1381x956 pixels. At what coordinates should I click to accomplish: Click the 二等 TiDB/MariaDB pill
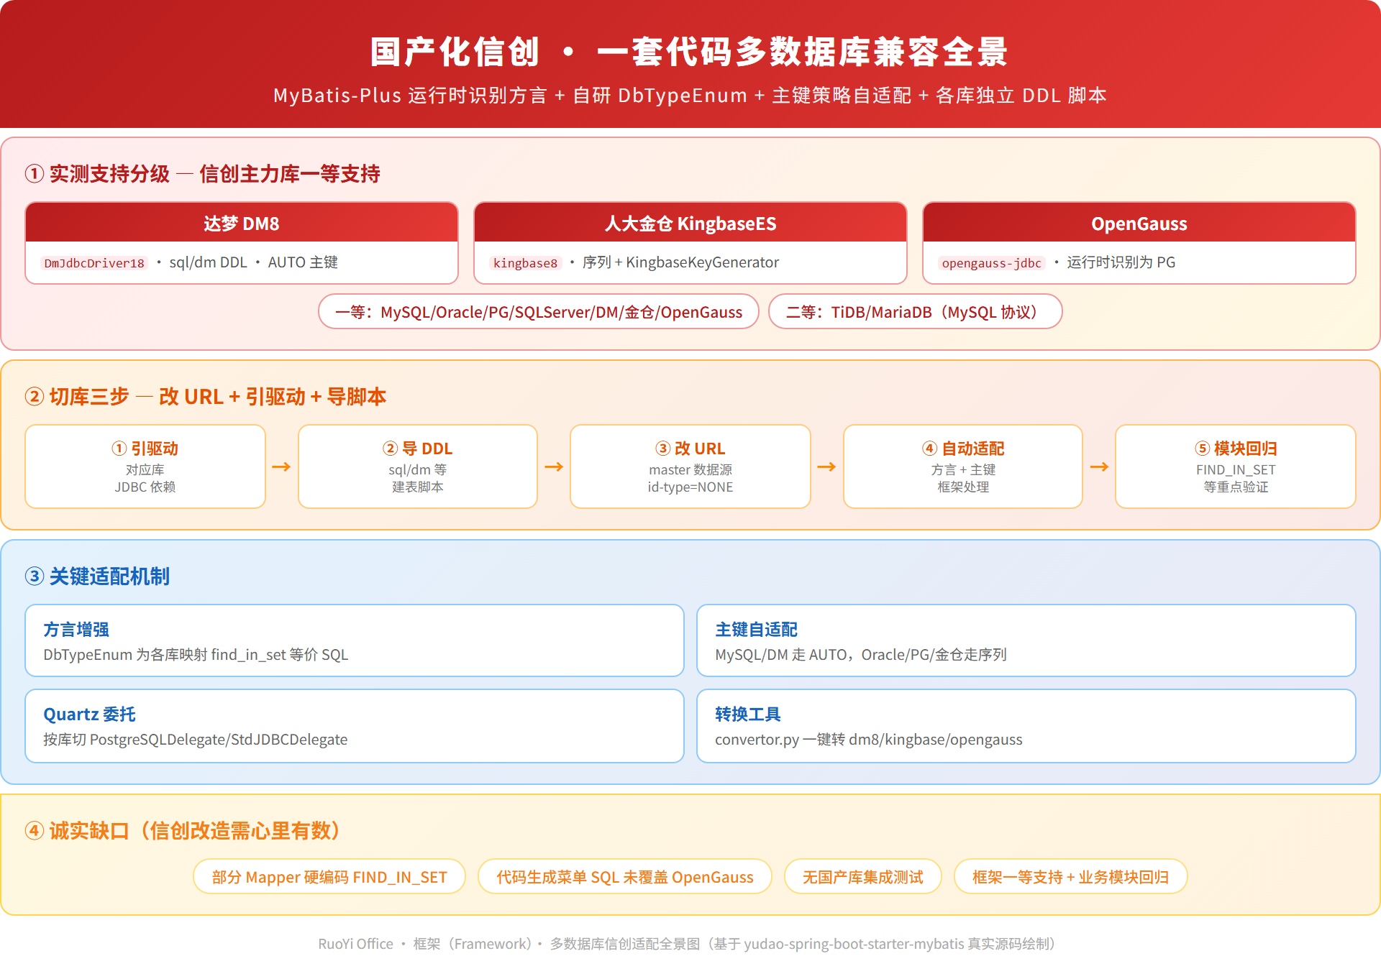tap(916, 312)
